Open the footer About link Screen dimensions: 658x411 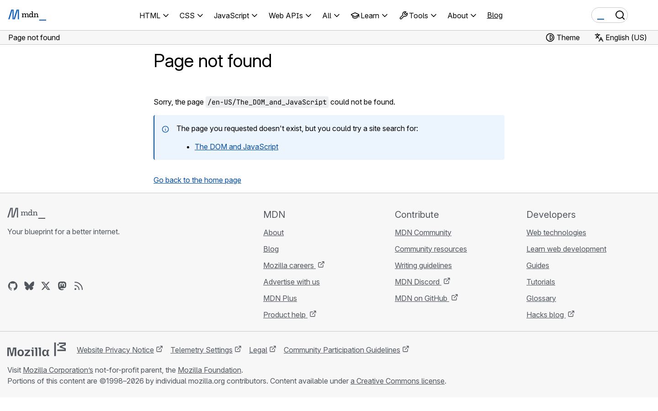(x=273, y=232)
